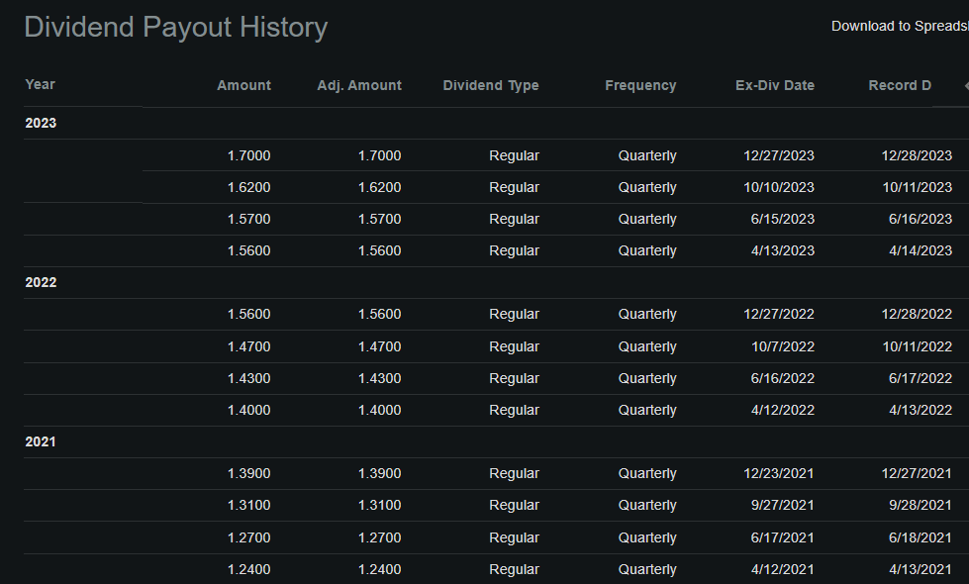Click the Ex-Div Date column header
The height and width of the screenshot is (584, 969).
(x=775, y=85)
